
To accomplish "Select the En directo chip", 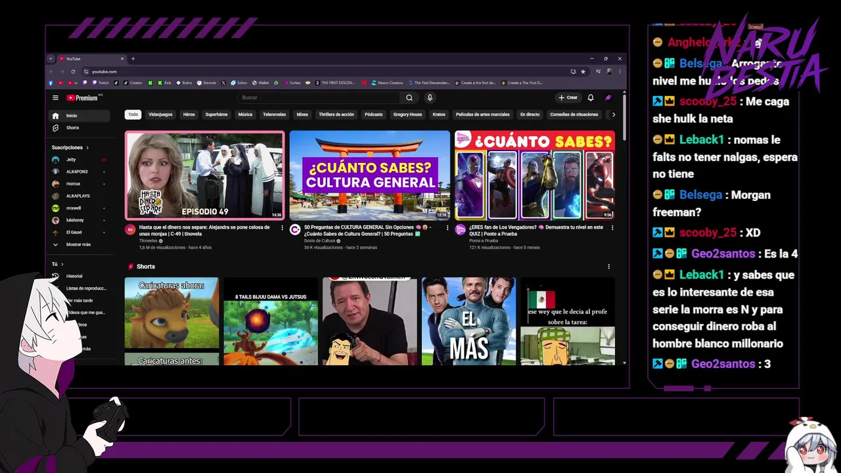I will click(x=530, y=114).
